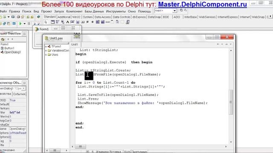Click the green Run button

coord(20,23)
